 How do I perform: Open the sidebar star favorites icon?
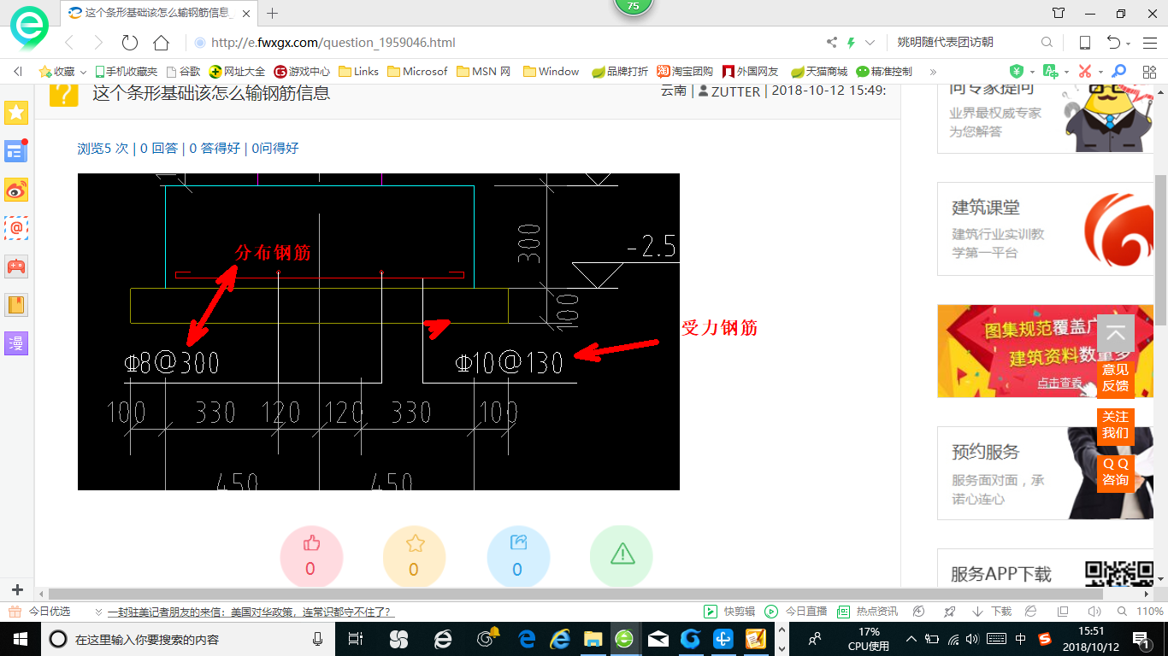coord(16,113)
